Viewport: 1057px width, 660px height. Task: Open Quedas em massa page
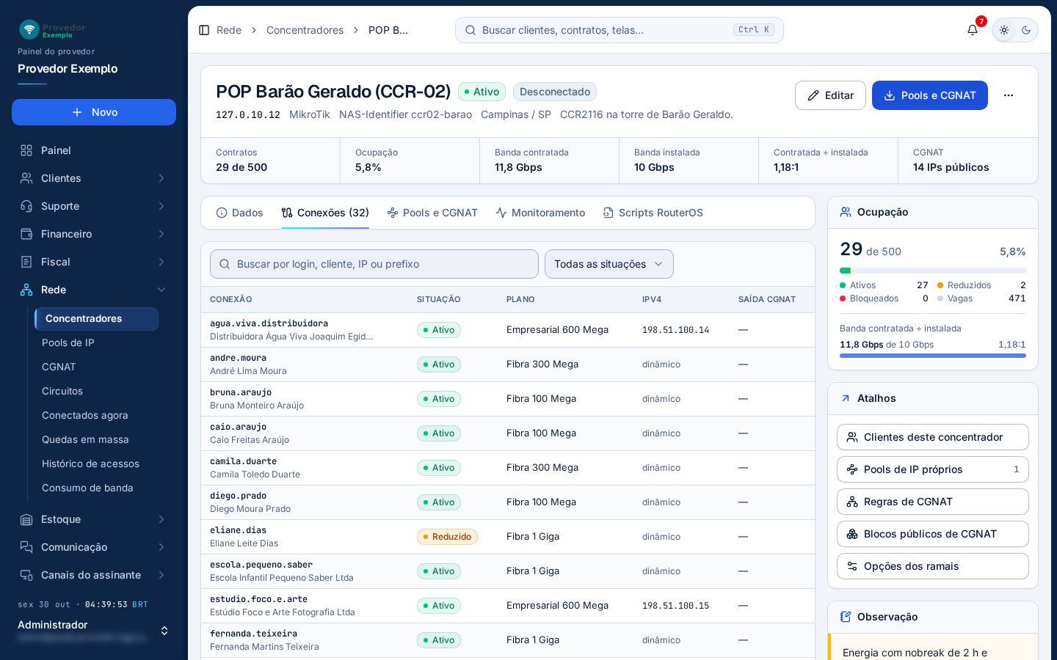point(97,439)
